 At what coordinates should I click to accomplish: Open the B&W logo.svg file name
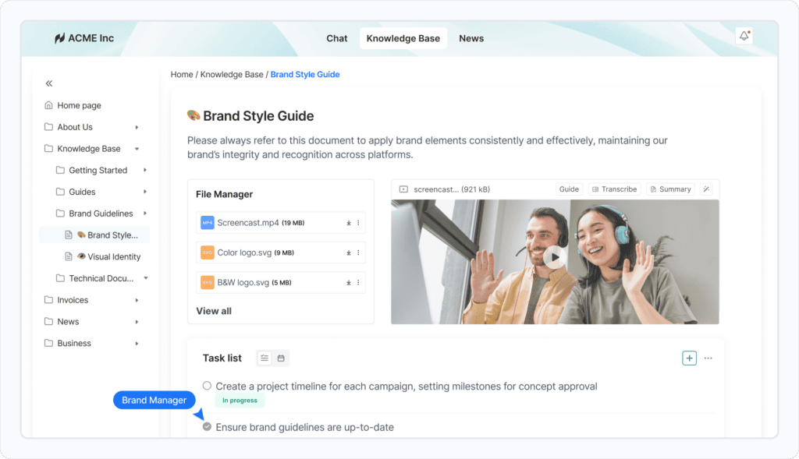coord(243,283)
